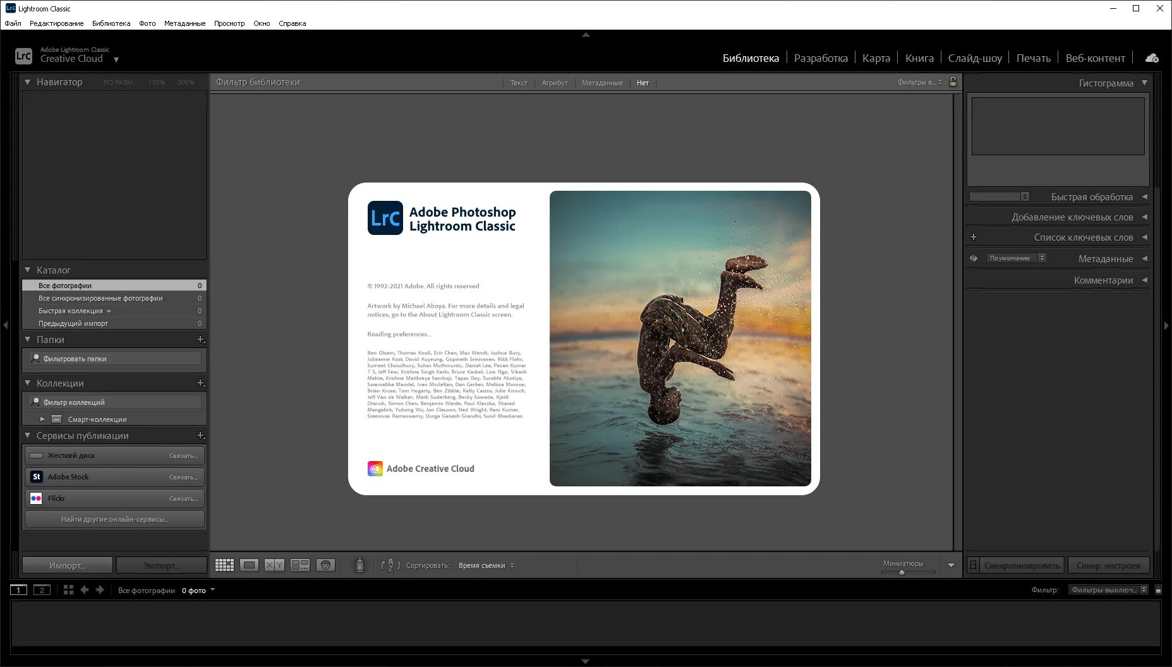Click the Adobe Stock St icon
This screenshot has width=1172, height=667.
pyautogui.click(x=36, y=477)
